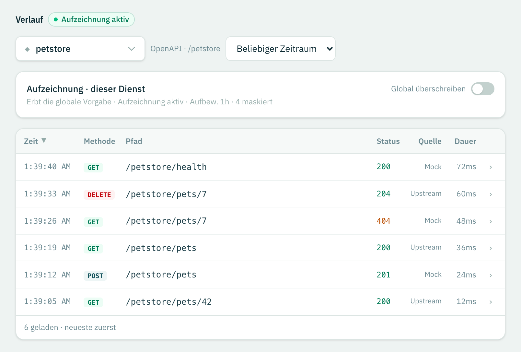Expand the POST /petstore/pets row chevron
This screenshot has height=352, width=521.
coord(491,275)
